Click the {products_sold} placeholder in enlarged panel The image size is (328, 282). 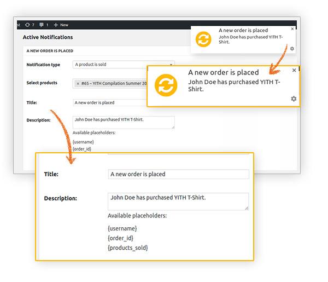(x=128, y=248)
